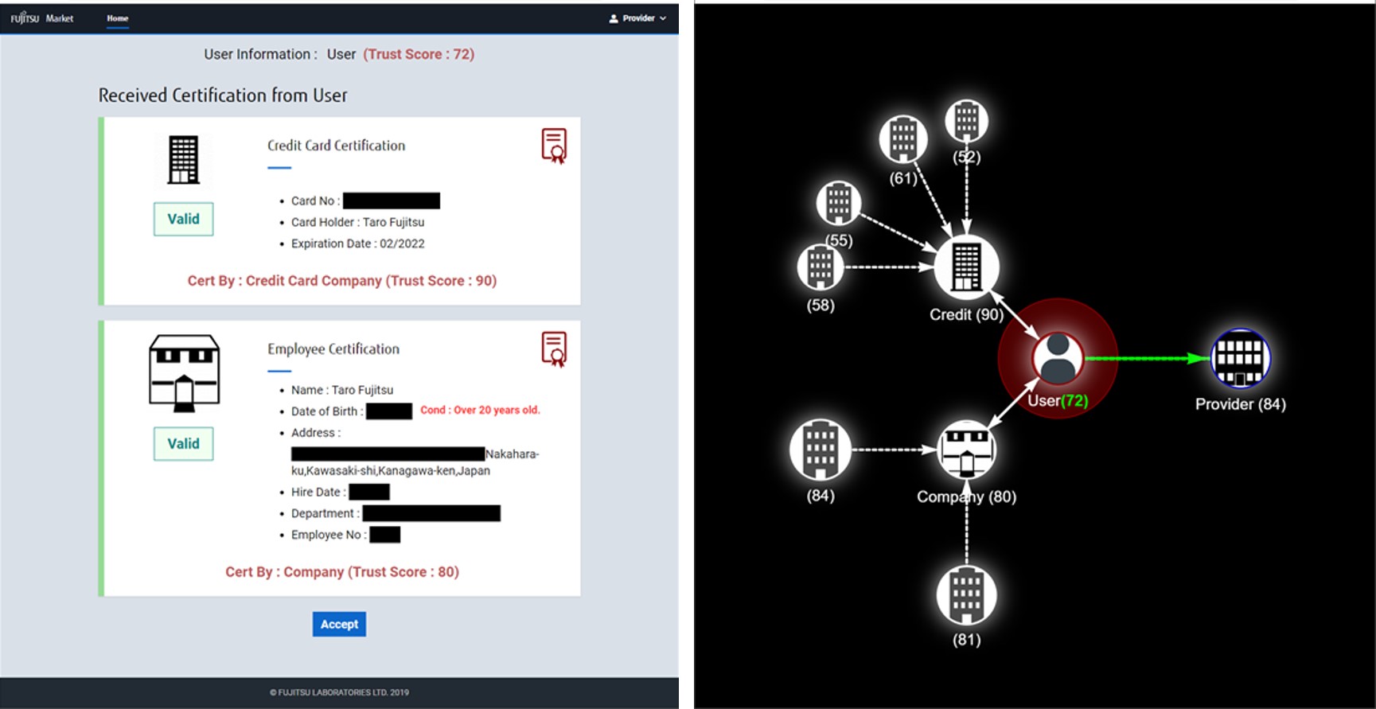Select the Provider (84) node

pos(1240,358)
